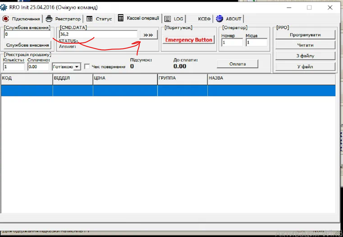
Task: Click the printer icon for Реєстратор
Action: tap(49, 19)
